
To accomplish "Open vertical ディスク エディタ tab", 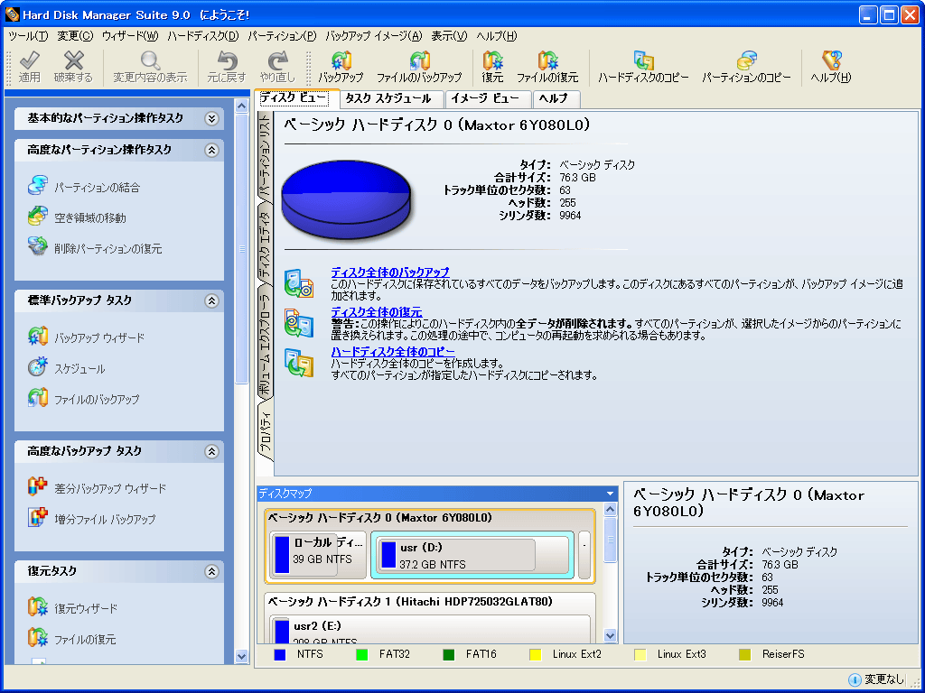I will point(266,244).
